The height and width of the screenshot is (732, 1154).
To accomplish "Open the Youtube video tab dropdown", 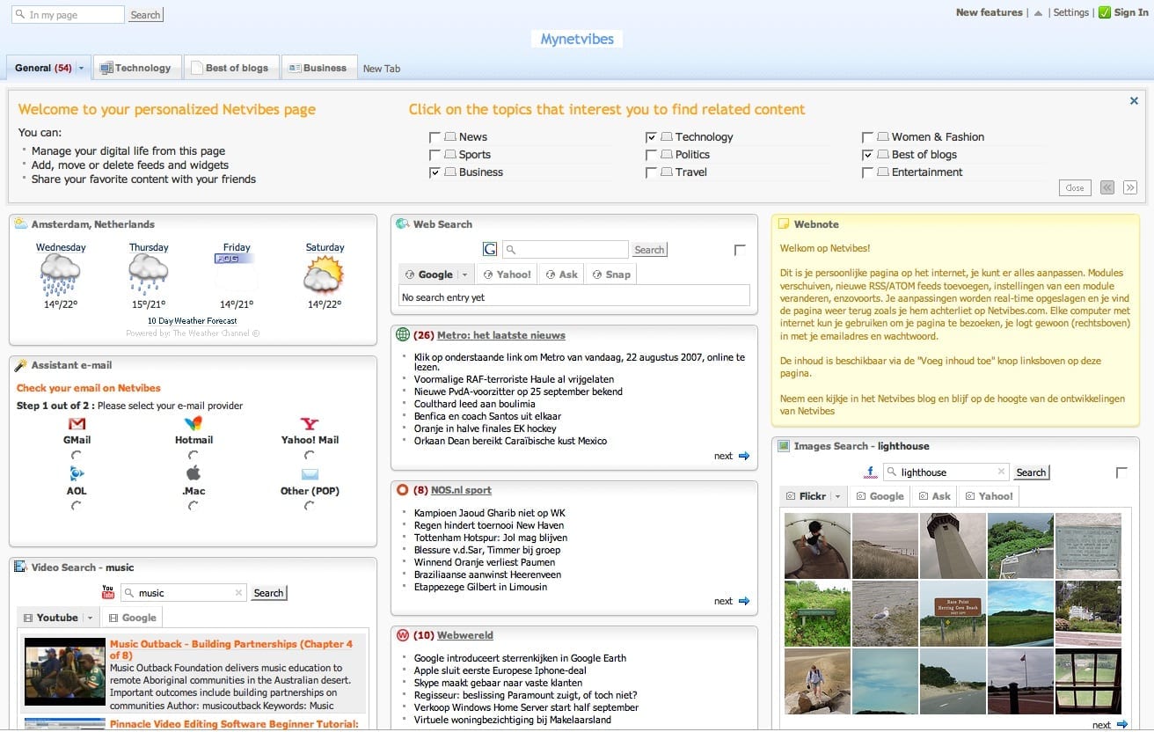I will pos(90,618).
